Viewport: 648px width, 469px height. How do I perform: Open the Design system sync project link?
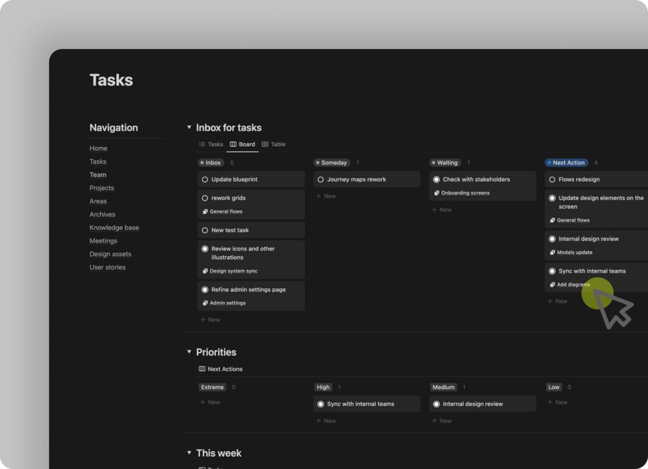pyautogui.click(x=233, y=271)
